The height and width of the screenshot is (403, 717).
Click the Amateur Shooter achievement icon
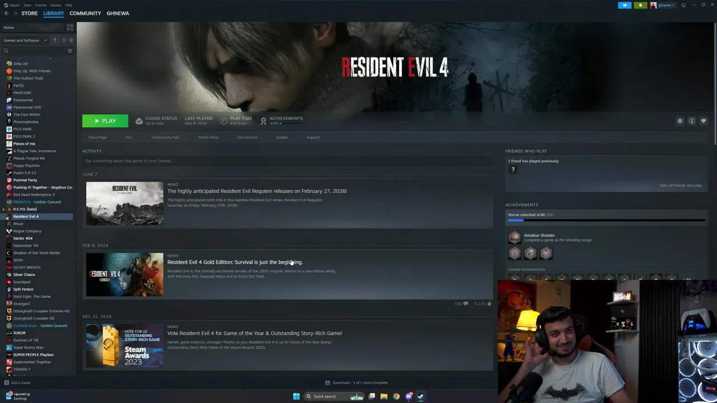(x=514, y=238)
